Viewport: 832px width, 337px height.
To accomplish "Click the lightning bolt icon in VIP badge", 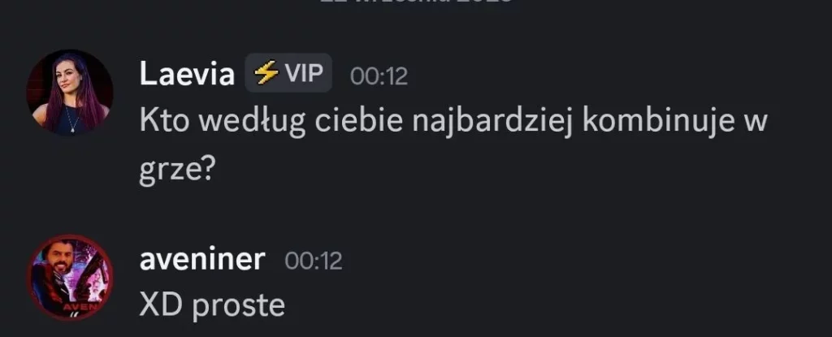I will [266, 73].
